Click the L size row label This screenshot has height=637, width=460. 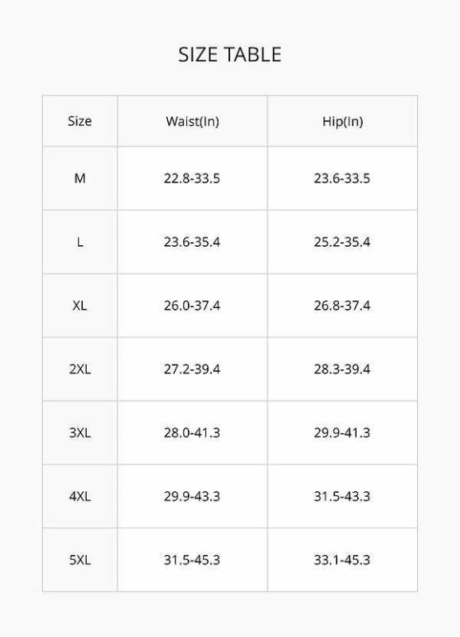[x=80, y=242]
